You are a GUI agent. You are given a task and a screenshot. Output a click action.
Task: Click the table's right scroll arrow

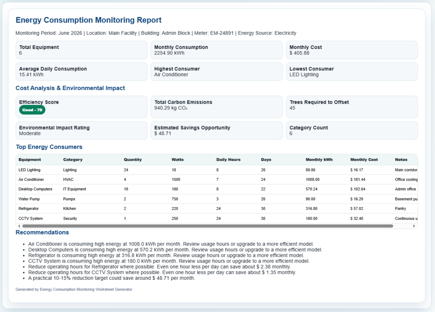[x=414, y=226]
